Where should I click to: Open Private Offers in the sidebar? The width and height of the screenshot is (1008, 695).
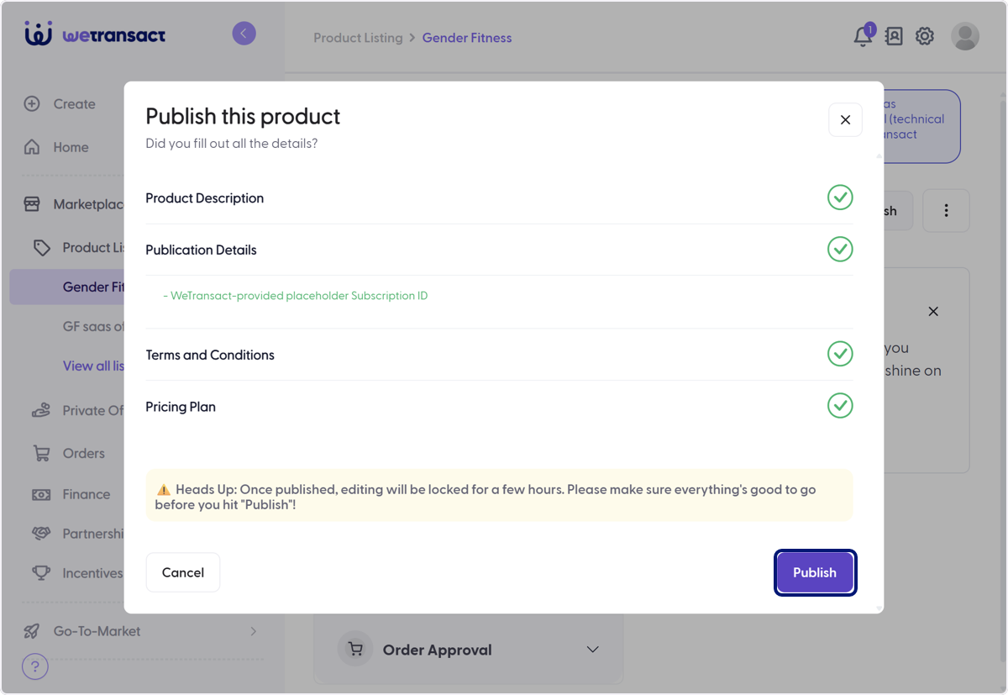click(x=93, y=410)
